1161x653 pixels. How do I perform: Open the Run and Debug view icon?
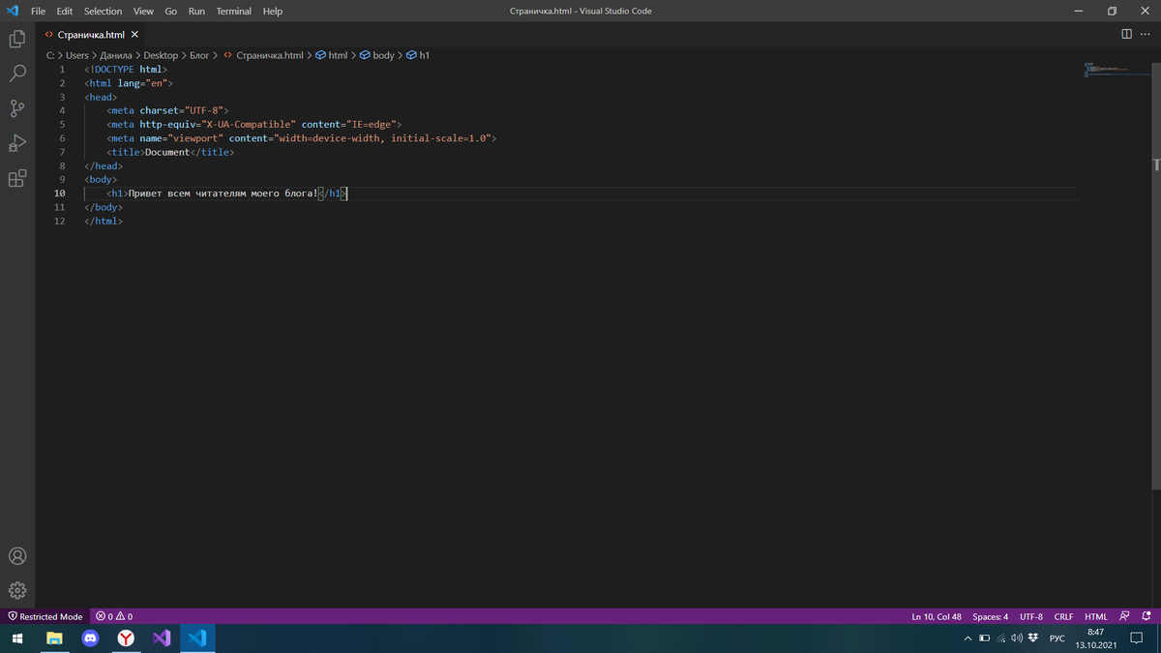[17, 143]
